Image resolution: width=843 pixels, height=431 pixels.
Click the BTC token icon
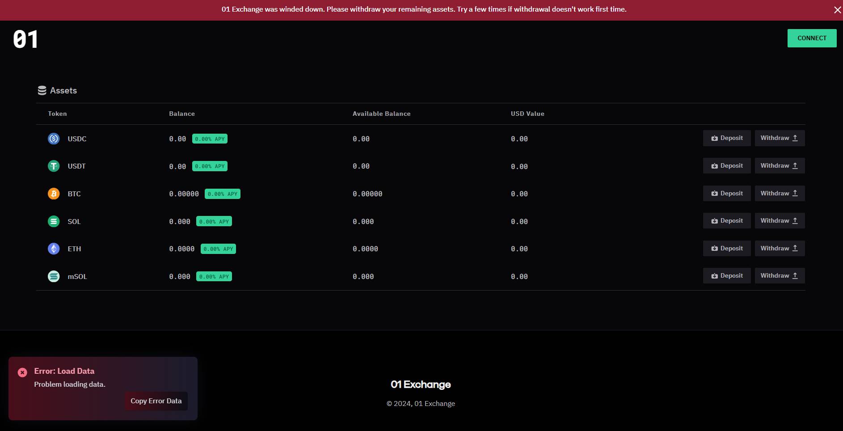[54, 194]
